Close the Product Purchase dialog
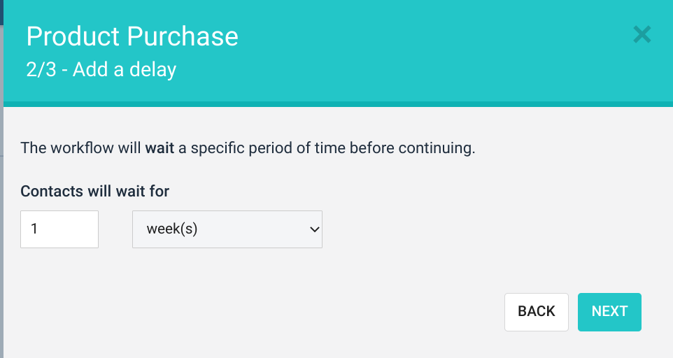The height and width of the screenshot is (358, 673). coord(642,34)
